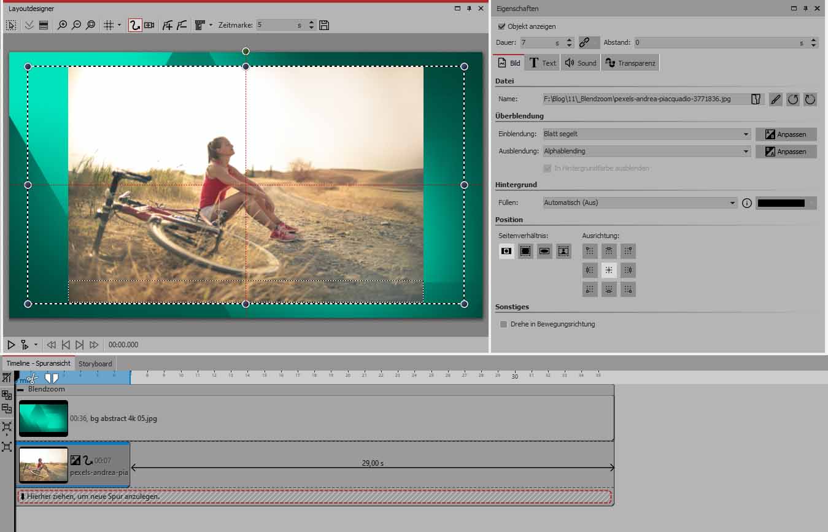Click the scissors icon on timeline ruler

[32, 379]
